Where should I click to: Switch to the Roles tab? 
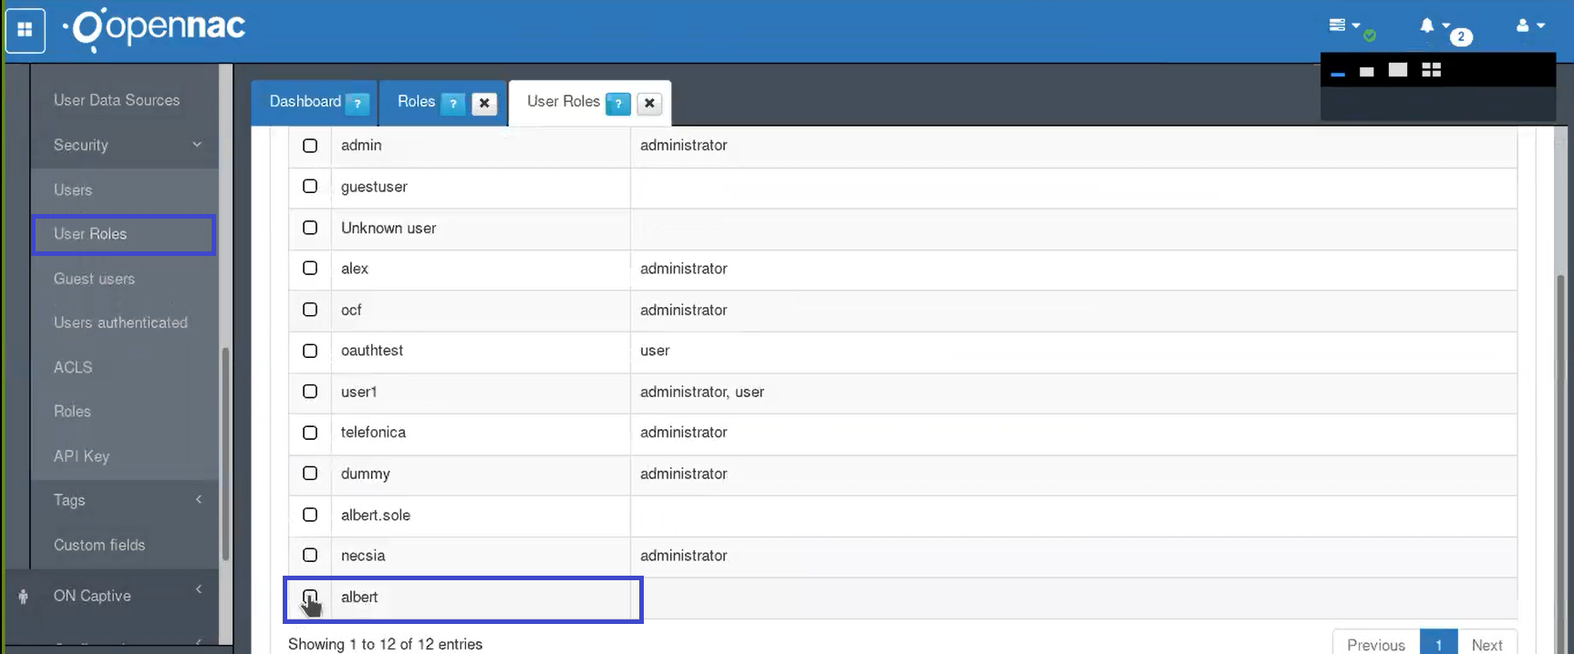pyautogui.click(x=416, y=102)
